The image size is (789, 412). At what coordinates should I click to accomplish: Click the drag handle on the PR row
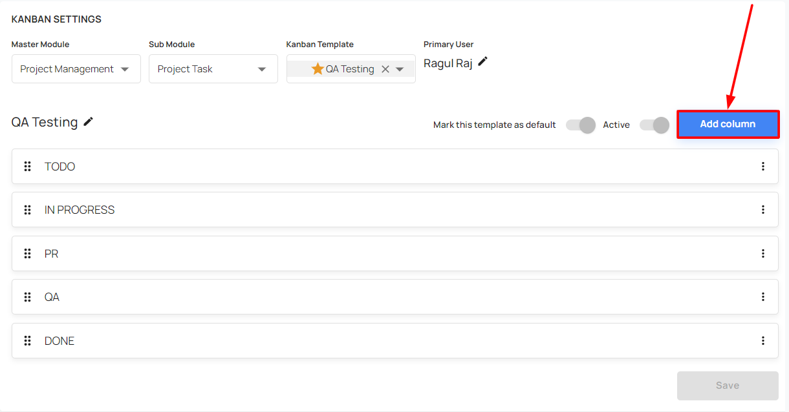click(x=28, y=254)
